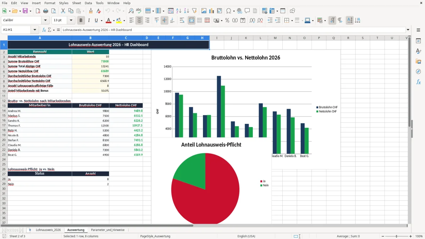Screen dimensions: 425x239
Task: Toggle Align Right
Action: (147, 21)
